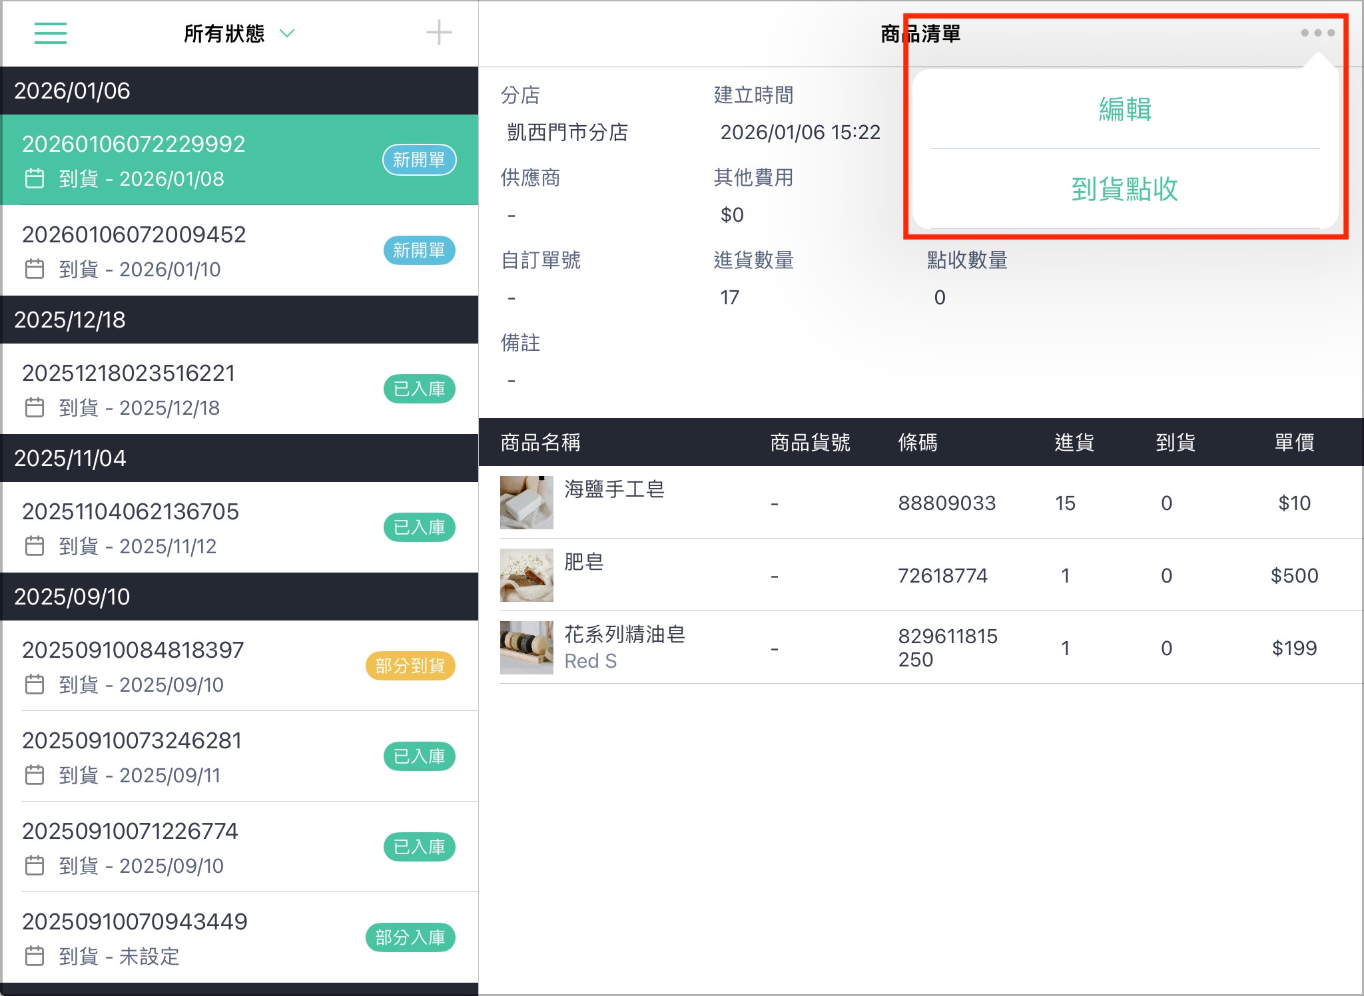Click the 2025/09/10 date group header
Viewport: 1364px width, 996px height.
[240, 597]
